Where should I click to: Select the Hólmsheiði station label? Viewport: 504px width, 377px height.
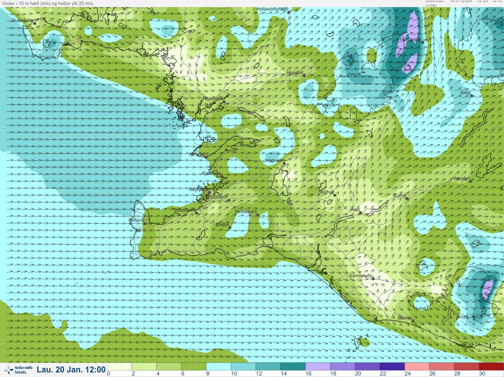click(x=217, y=197)
